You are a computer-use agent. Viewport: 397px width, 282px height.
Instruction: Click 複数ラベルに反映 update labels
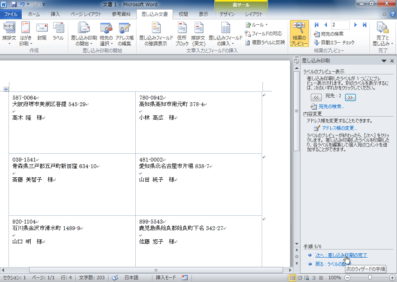pyautogui.click(x=265, y=42)
